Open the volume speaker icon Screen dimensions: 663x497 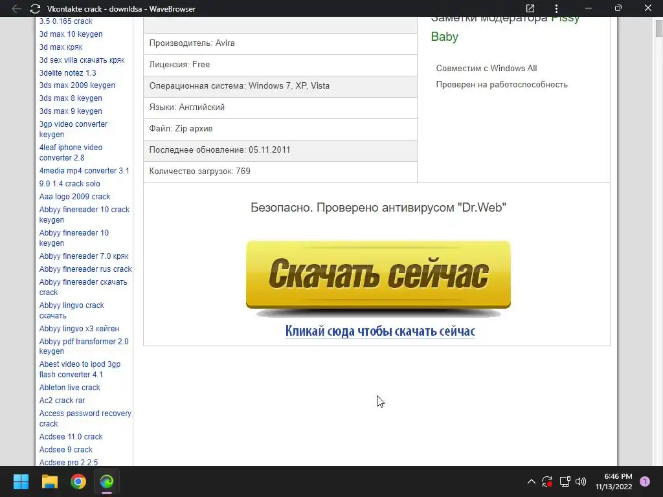click(581, 481)
